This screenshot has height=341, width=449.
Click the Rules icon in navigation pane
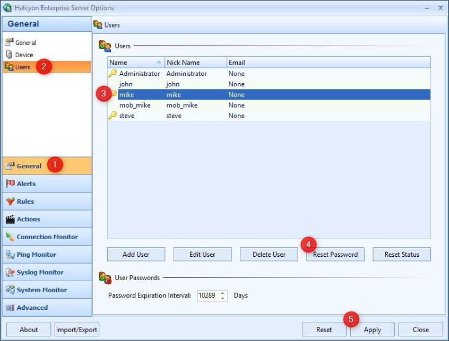click(x=10, y=201)
